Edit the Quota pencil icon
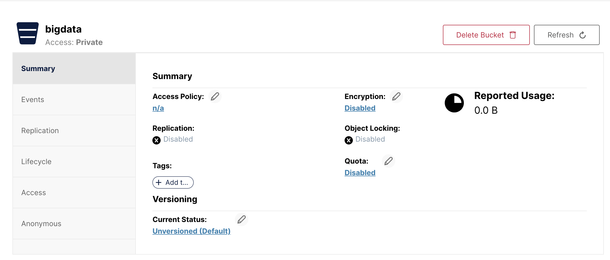Viewport: 610px width, 260px height. (x=389, y=161)
